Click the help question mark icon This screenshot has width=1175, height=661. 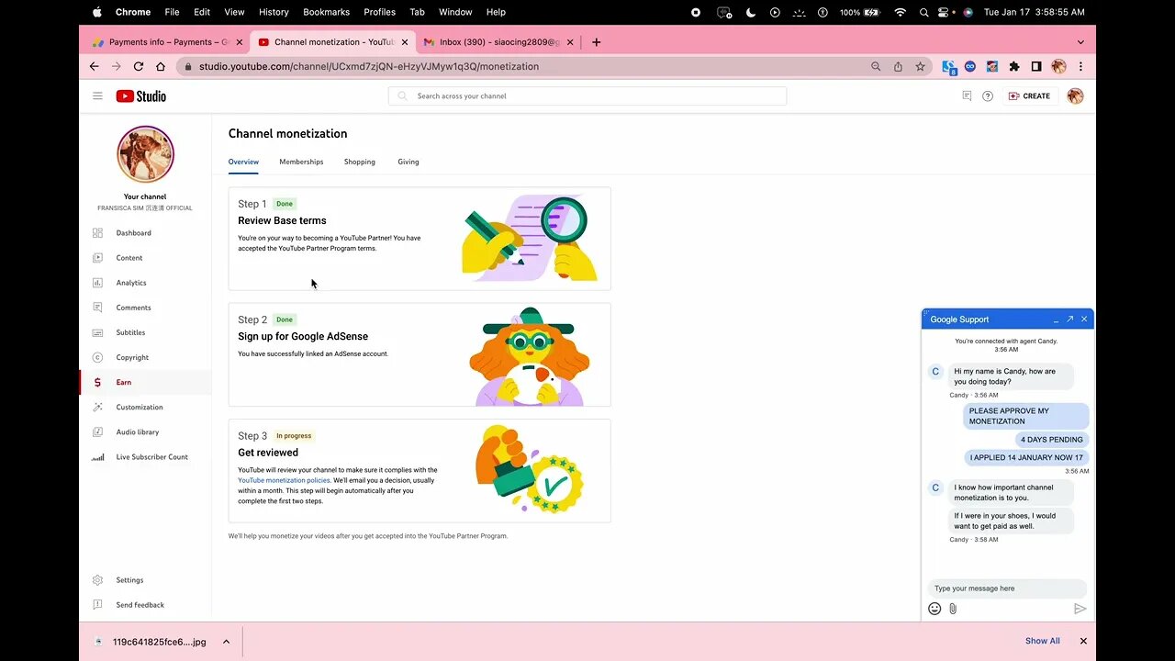click(988, 95)
